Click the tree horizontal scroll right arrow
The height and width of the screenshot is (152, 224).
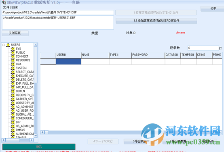click(31, 140)
